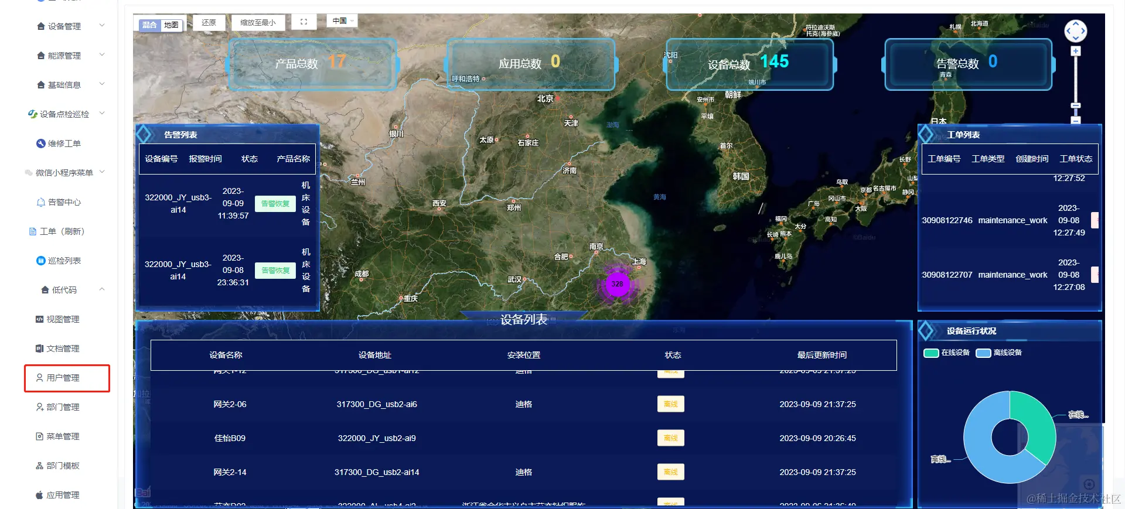Expand the 设备管理 chevron
The width and height of the screenshot is (1125, 509).
[102, 25]
